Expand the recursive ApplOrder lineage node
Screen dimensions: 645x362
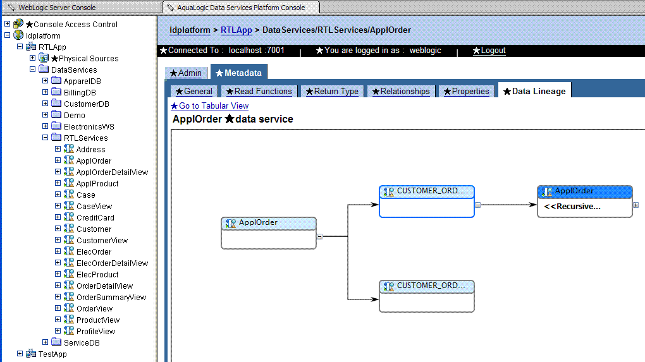coord(636,205)
